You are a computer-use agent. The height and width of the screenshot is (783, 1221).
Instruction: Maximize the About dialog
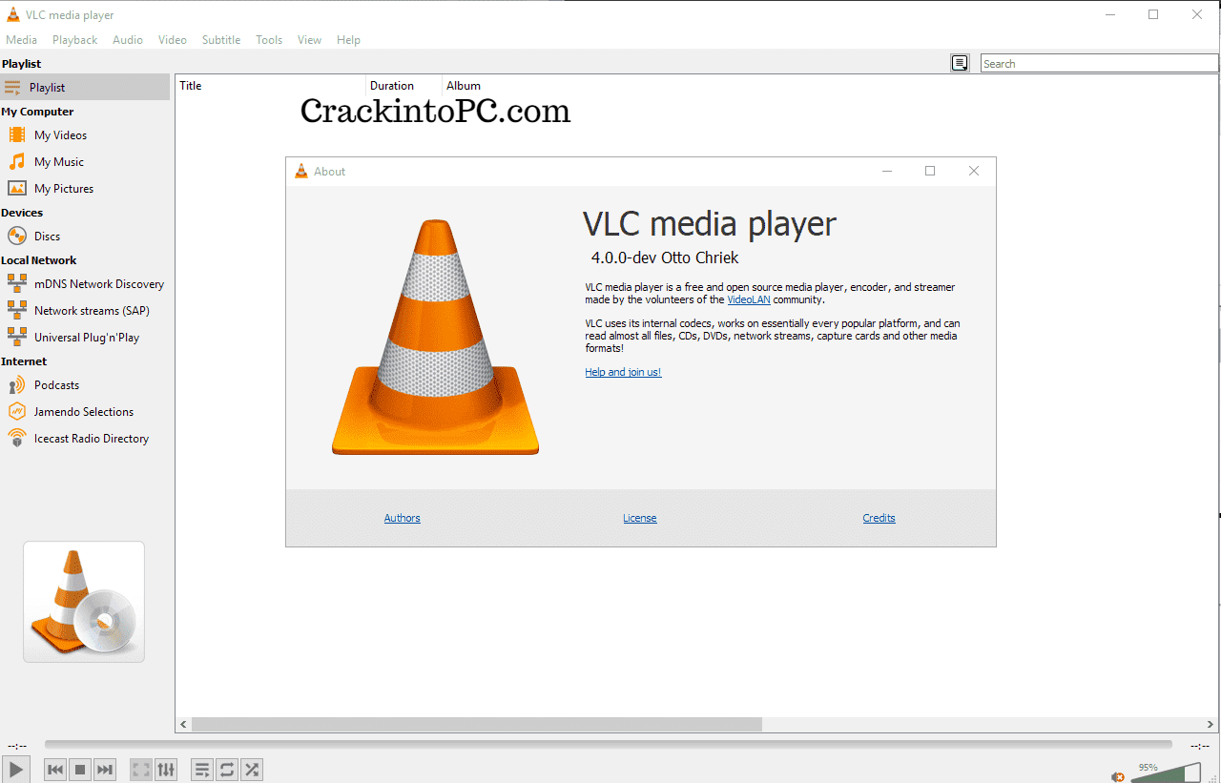[930, 171]
